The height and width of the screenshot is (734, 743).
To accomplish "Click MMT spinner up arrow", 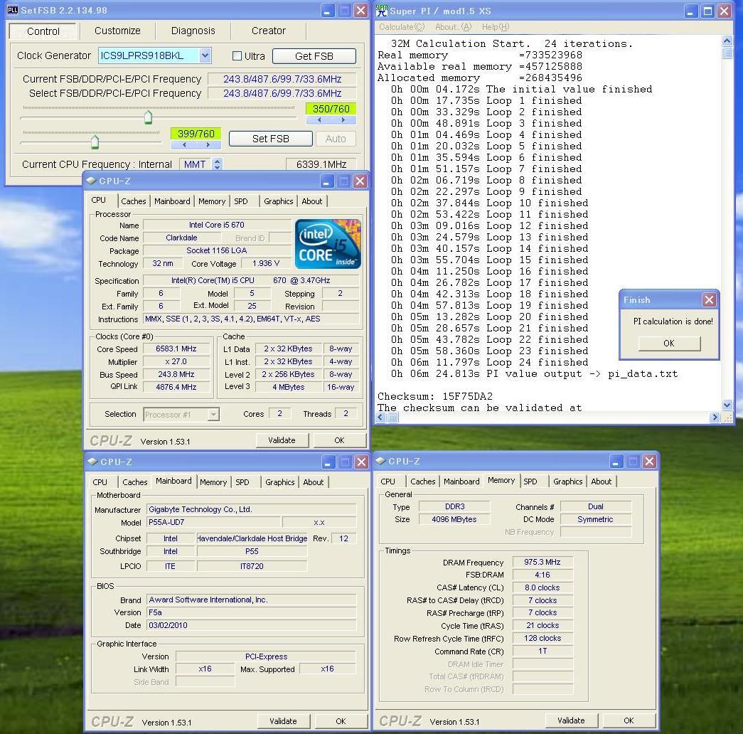I will [217, 161].
